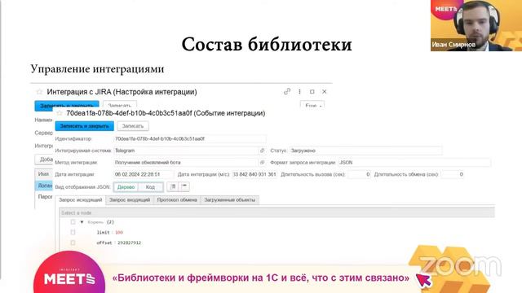522x293 pixels.
Task: Click the Метод интеграции field
Action: [x=186, y=163]
